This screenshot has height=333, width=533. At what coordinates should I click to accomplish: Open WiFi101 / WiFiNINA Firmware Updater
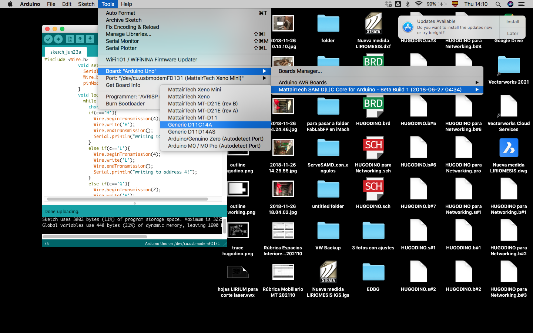(184, 60)
